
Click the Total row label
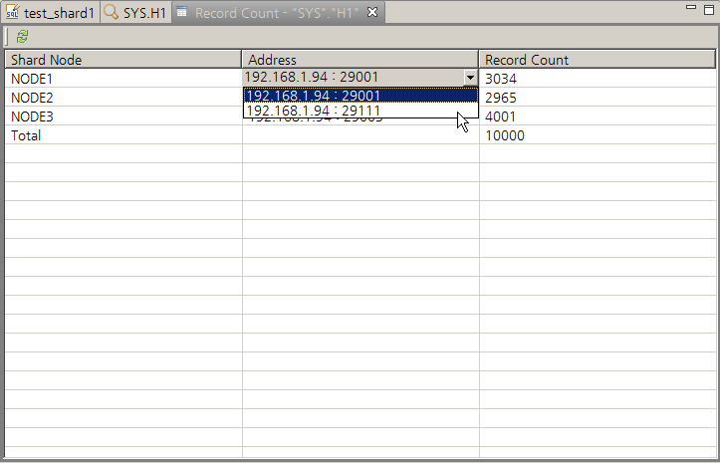pyautogui.click(x=26, y=135)
